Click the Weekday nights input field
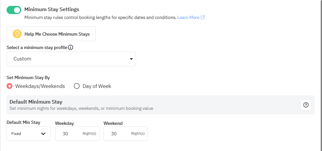This screenshot has height=151, width=322. tap(67, 134)
